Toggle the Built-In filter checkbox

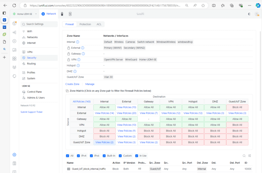[104, 156]
